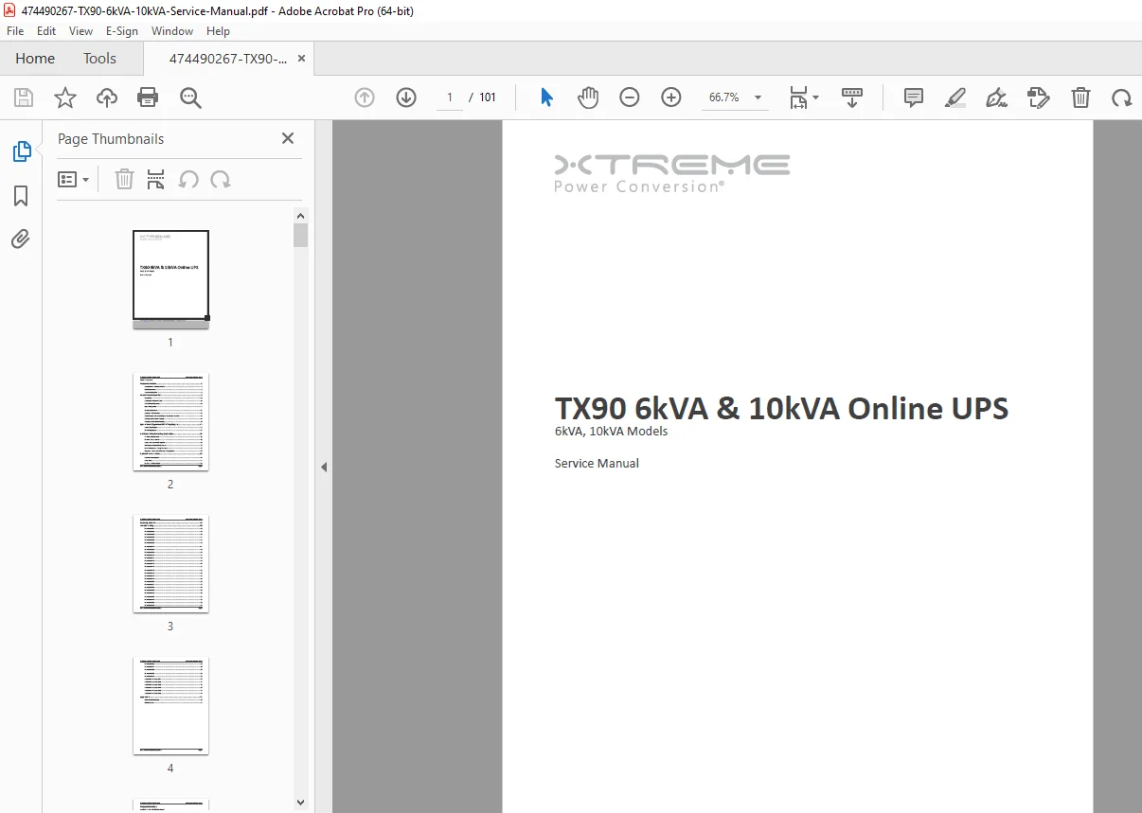The height and width of the screenshot is (813, 1142).
Task: Collapse the navigation pane with the side arrow
Action: click(x=324, y=467)
